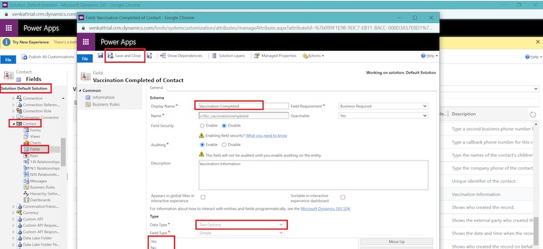The height and width of the screenshot is (249, 543).
Task: Open the Field Type dropdown
Action: 241,233
